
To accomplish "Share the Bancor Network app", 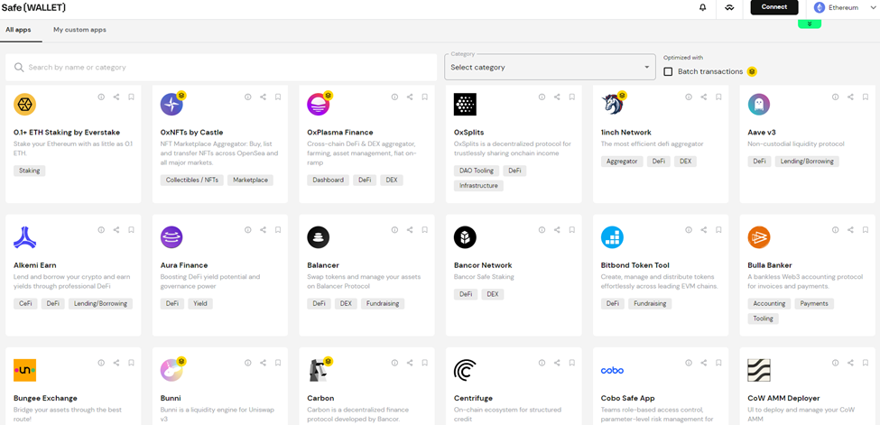I will point(557,229).
